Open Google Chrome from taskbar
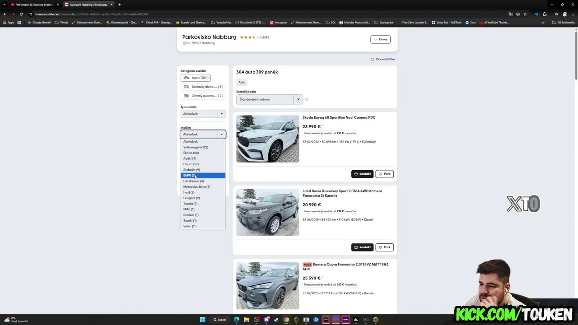The height and width of the screenshot is (325, 578). pyautogui.click(x=286, y=320)
